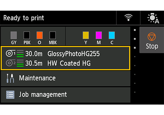Tap the Wi-Fi signal icon

(128, 18)
